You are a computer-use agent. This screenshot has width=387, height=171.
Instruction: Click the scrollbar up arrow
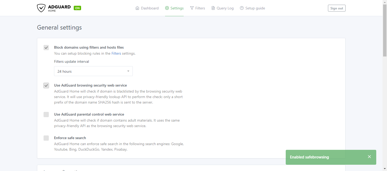pyautogui.click(x=385, y=2)
